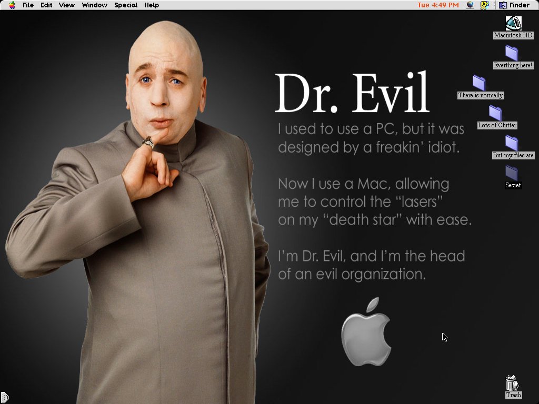Open the Edit menu

46,5
